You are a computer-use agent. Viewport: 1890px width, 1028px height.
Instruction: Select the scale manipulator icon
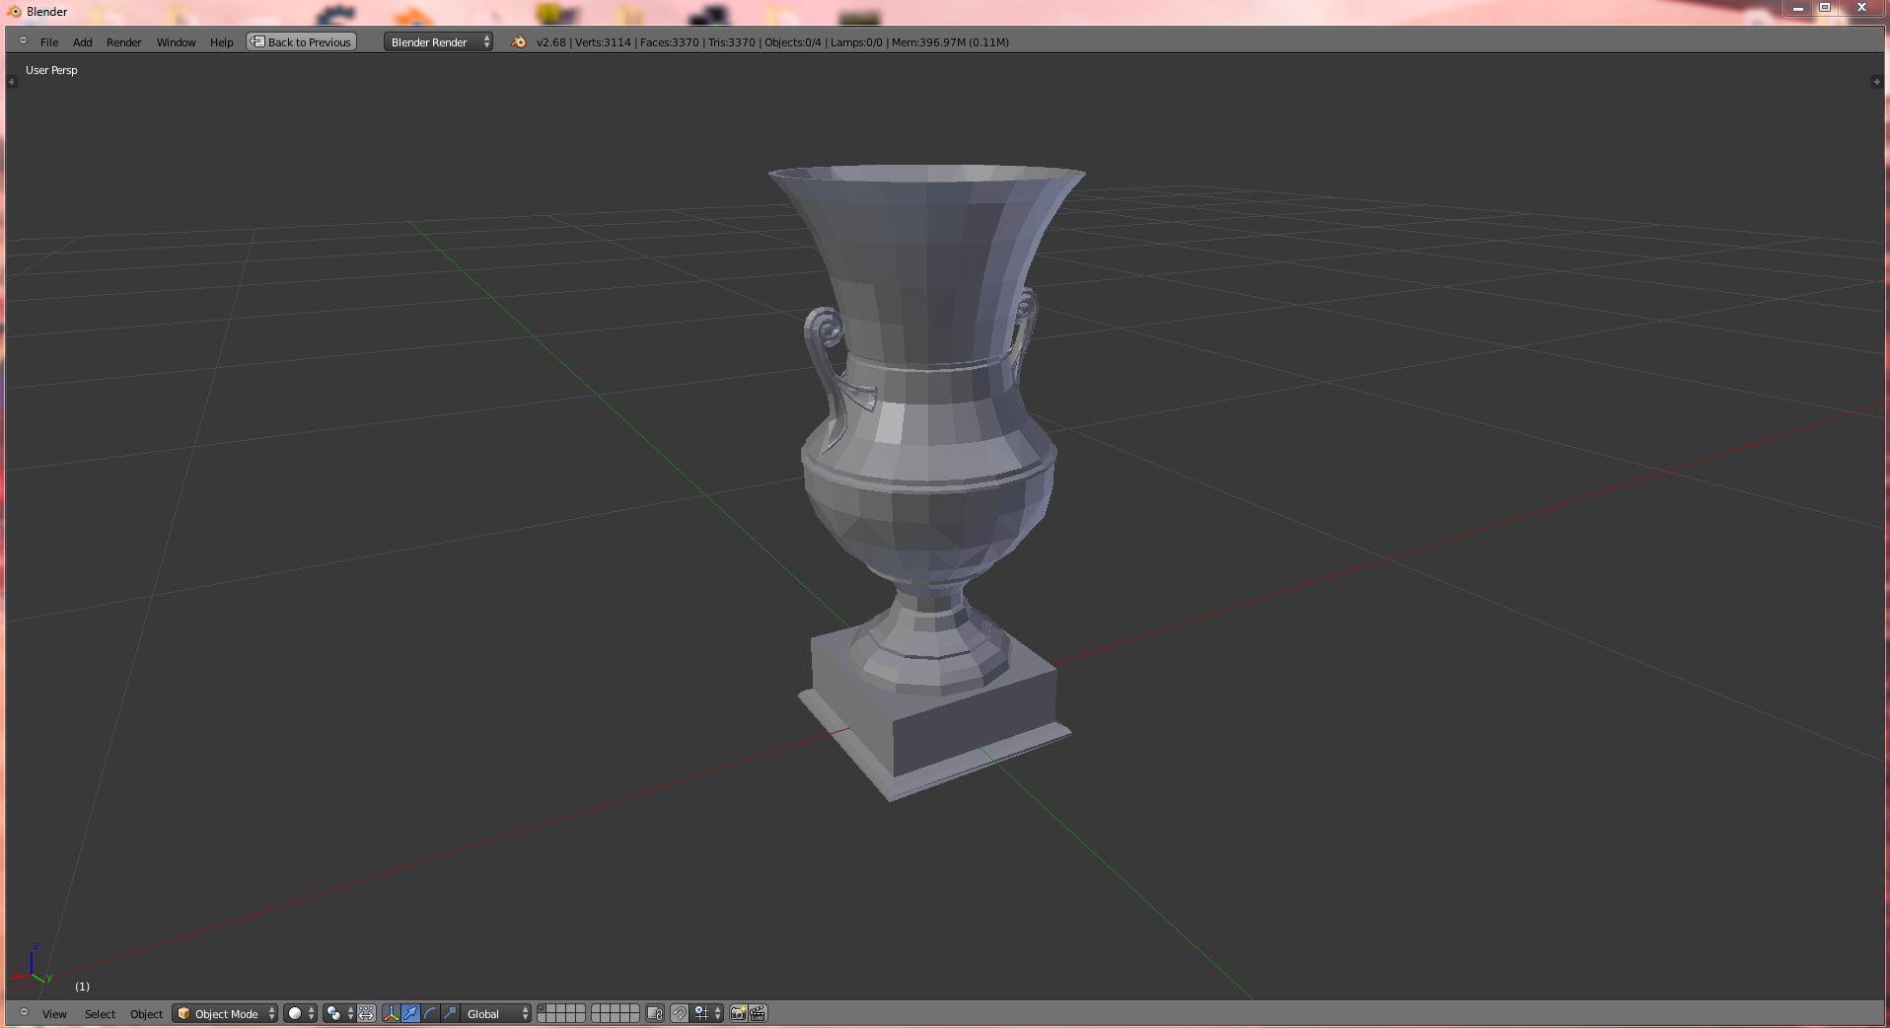click(x=450, y=1013)
